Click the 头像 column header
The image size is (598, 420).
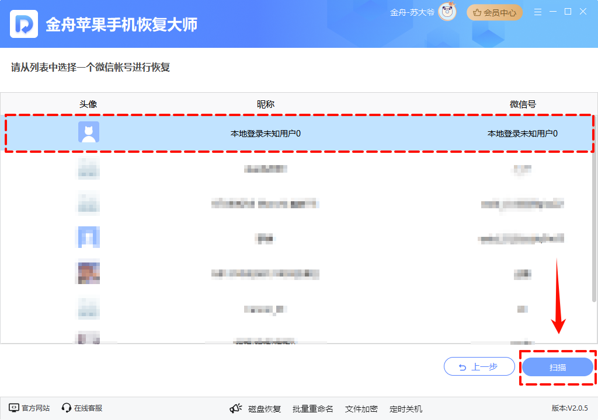[x=88, y=104]
